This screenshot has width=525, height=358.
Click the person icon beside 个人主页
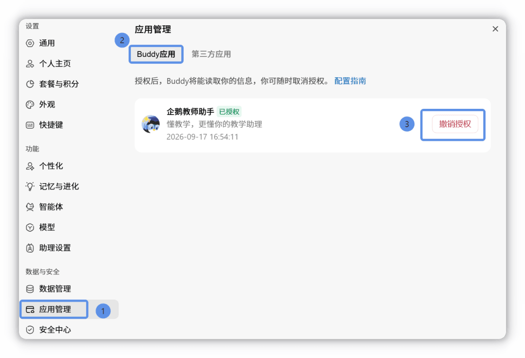coord(30,64)
